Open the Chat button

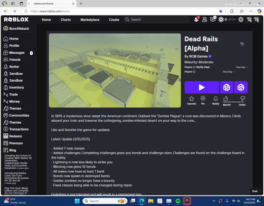coord(254,191)
